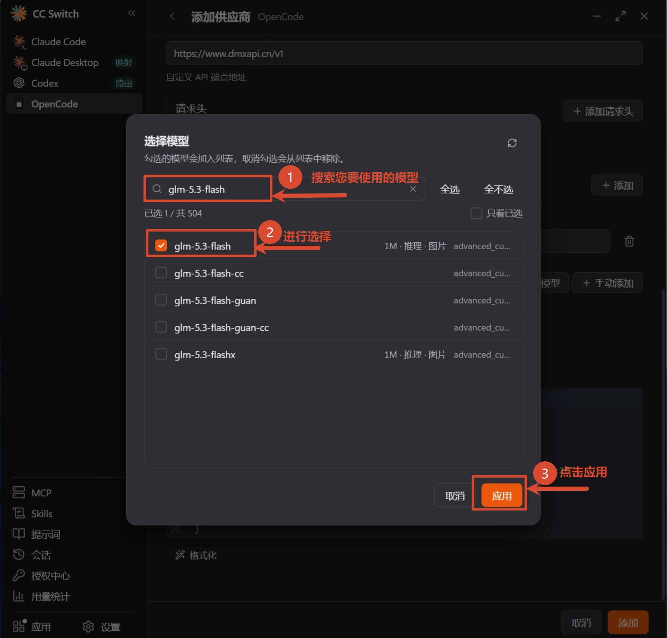Image resolution: width=667 pixels, height=638 pixels.
Task: Click the glm-5.3-flash search field
Action: (284, 189)
